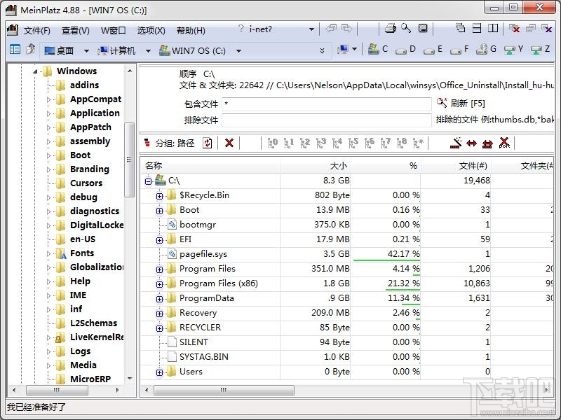Image resolution: width=561 pixels, height=420 pixels.
Task: Open the 帮助(H) menu
Action: click(x=191, y=30)
